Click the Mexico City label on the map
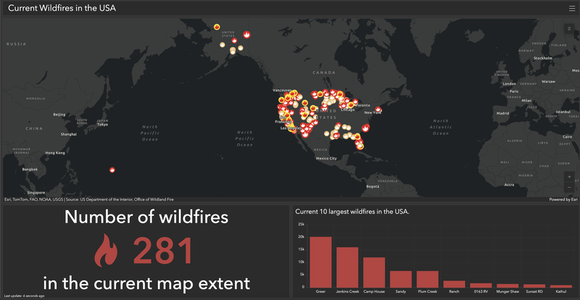This screenshot has height=300, width=580. click(326, 159)
